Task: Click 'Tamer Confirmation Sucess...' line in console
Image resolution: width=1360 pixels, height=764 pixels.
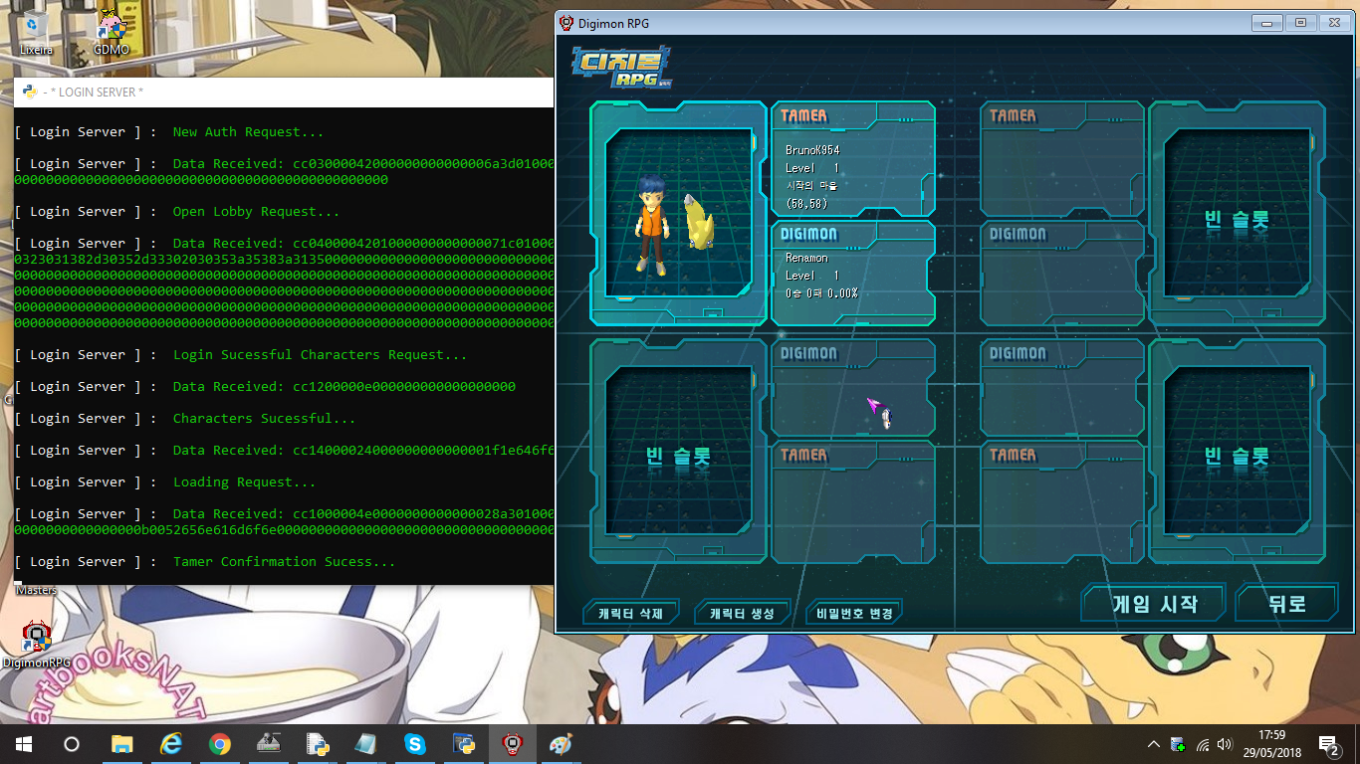Action: (285, 562)
